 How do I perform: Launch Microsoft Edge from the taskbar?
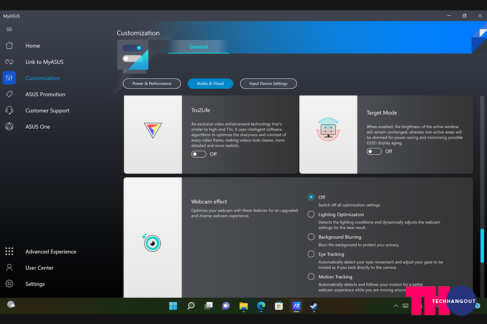pos(261,306)
